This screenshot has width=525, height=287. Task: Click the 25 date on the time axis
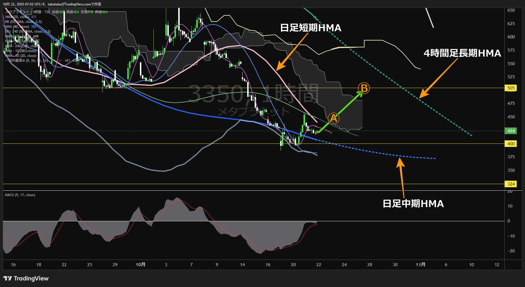(90, 265)
